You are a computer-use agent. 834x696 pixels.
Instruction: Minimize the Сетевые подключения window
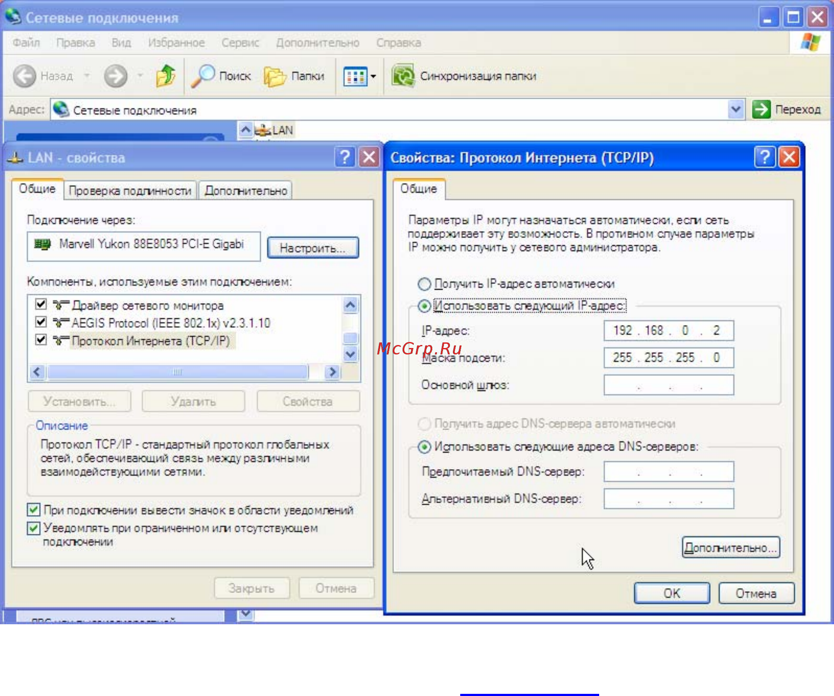coord(768,18)
